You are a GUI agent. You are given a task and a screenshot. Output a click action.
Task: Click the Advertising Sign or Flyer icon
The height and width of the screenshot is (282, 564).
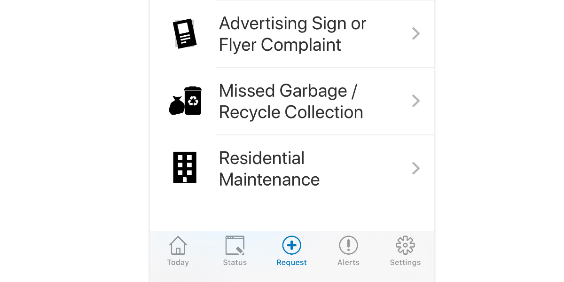(x=184, y=33)
